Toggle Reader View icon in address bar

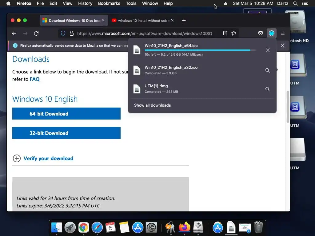(x=225, y=33)
